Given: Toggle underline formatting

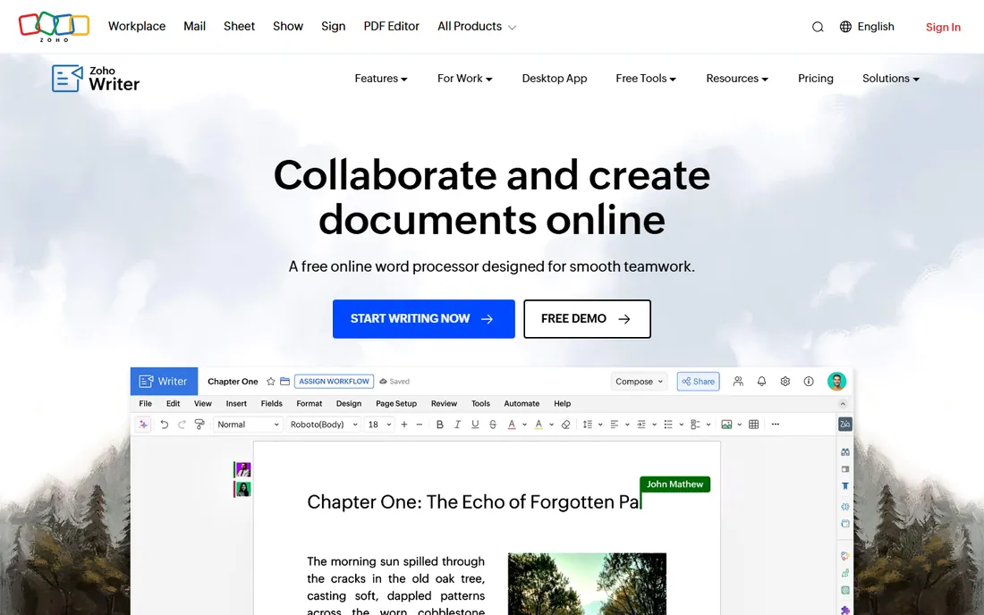Looking at the screenshot, I should pos(475,425).
